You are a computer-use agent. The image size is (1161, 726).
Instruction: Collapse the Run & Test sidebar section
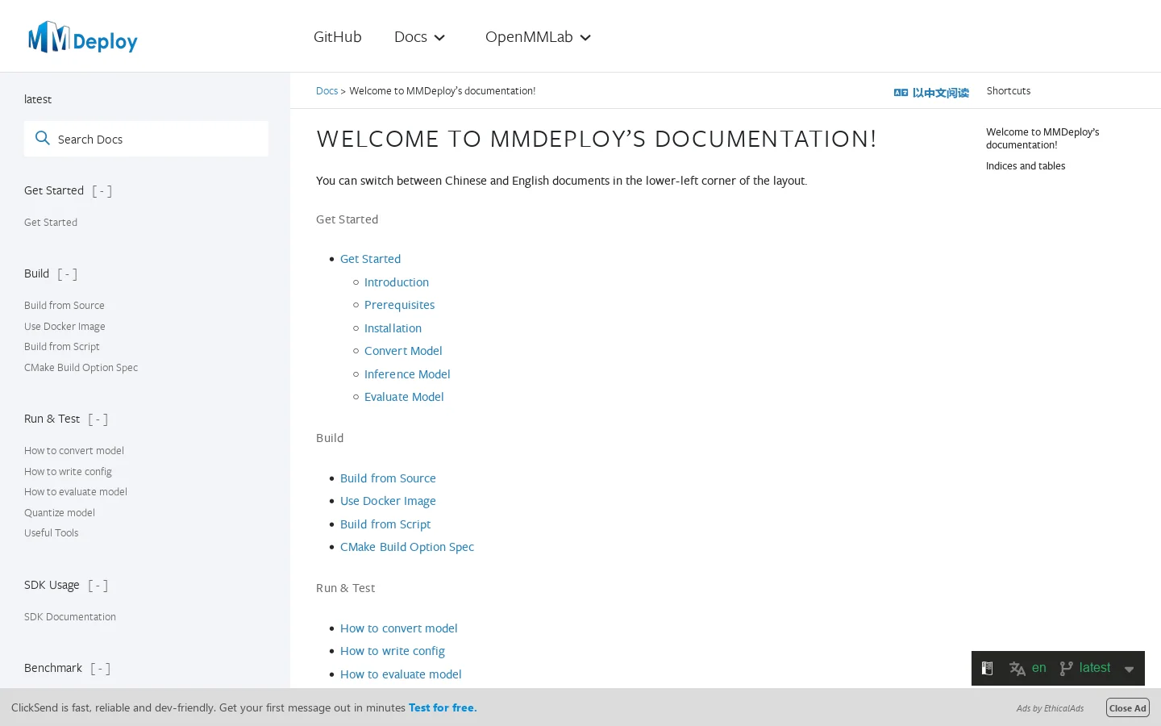coord(98,419)
